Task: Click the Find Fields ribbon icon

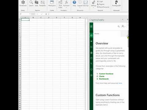Action: tap(60, 4)
